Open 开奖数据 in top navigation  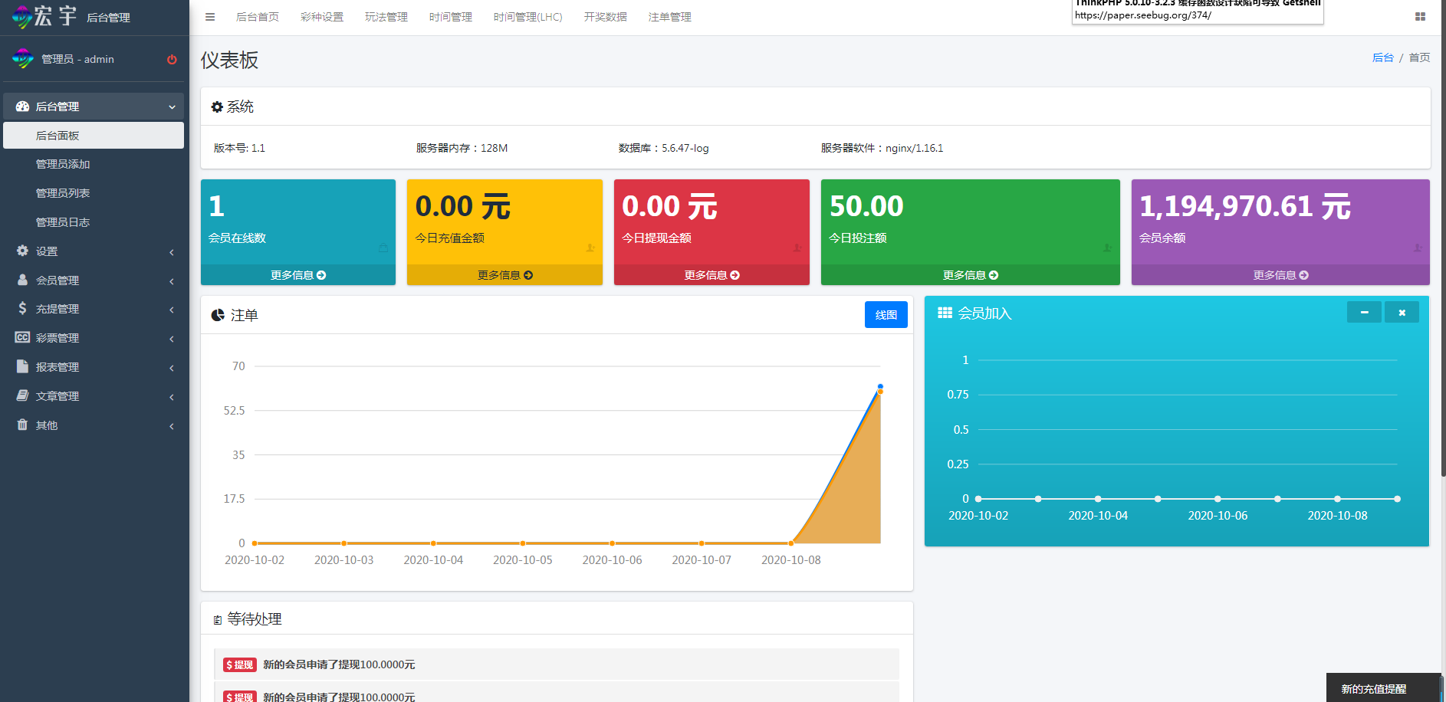point(606,17)
